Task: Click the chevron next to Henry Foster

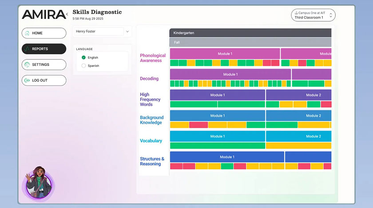Action: click(x=127, y=31)
